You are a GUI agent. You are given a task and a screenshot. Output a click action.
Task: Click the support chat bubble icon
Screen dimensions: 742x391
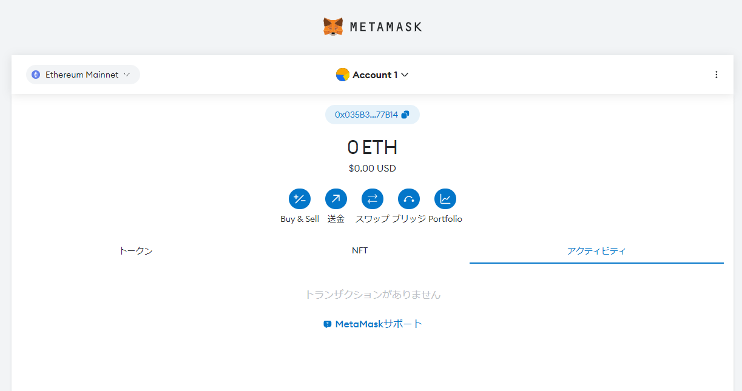click(328, 324)
